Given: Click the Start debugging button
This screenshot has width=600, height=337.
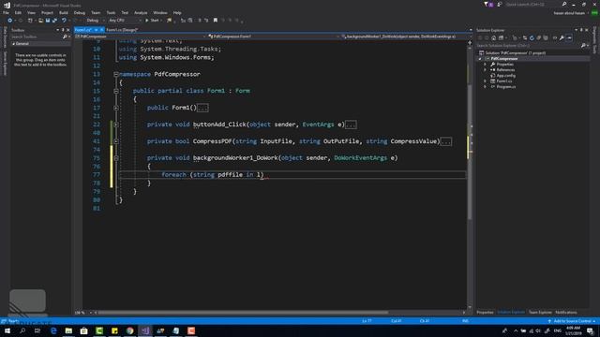Looking at the screenshot, I should (x=152, y=21).
